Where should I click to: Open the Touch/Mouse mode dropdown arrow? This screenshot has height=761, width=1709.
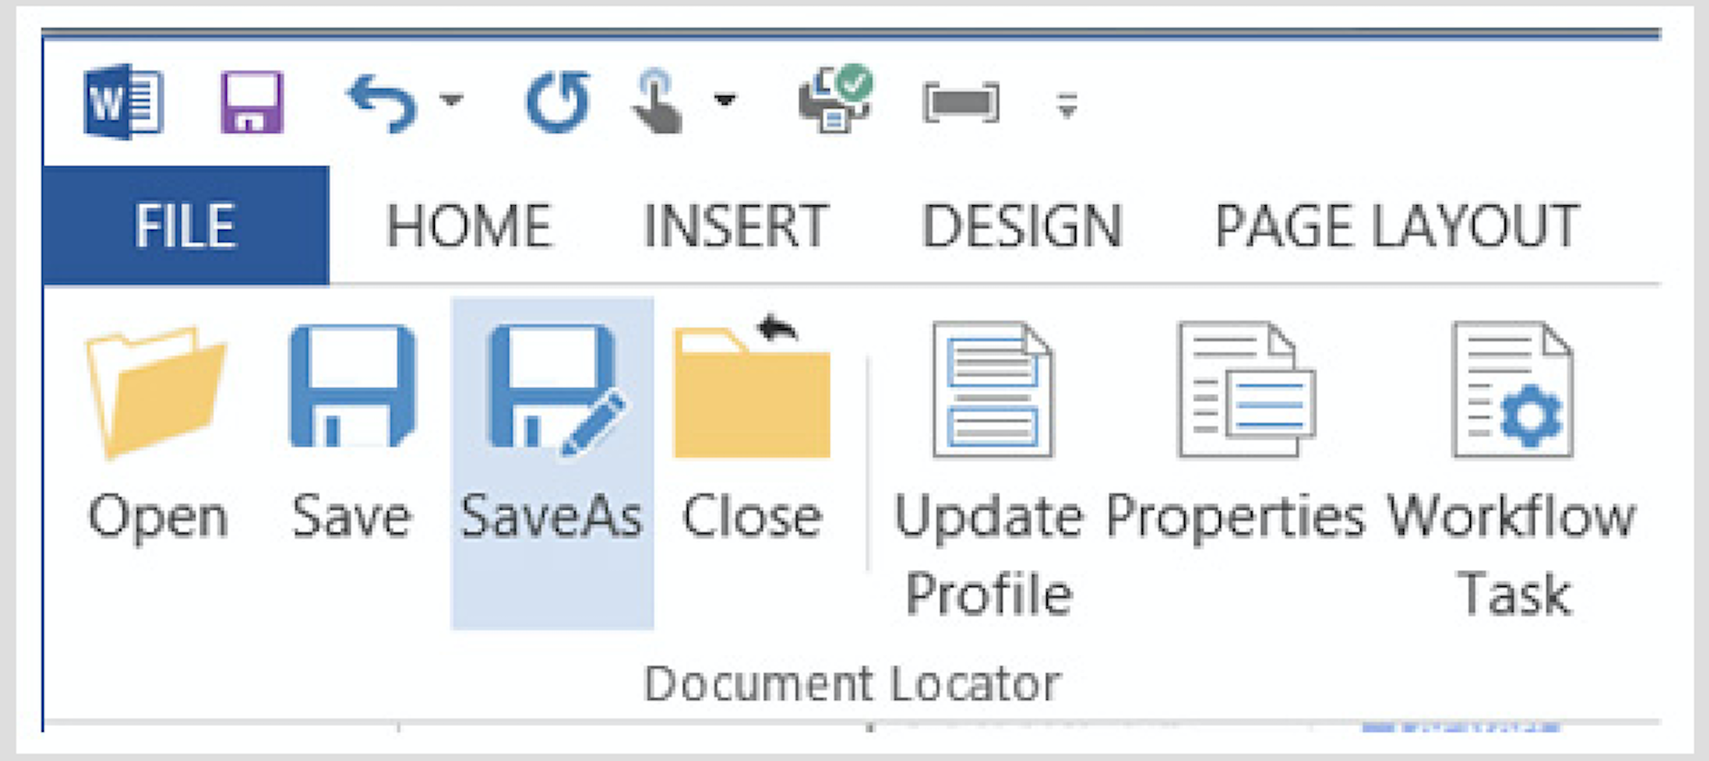pyautogui.click(x=725, y=100)
